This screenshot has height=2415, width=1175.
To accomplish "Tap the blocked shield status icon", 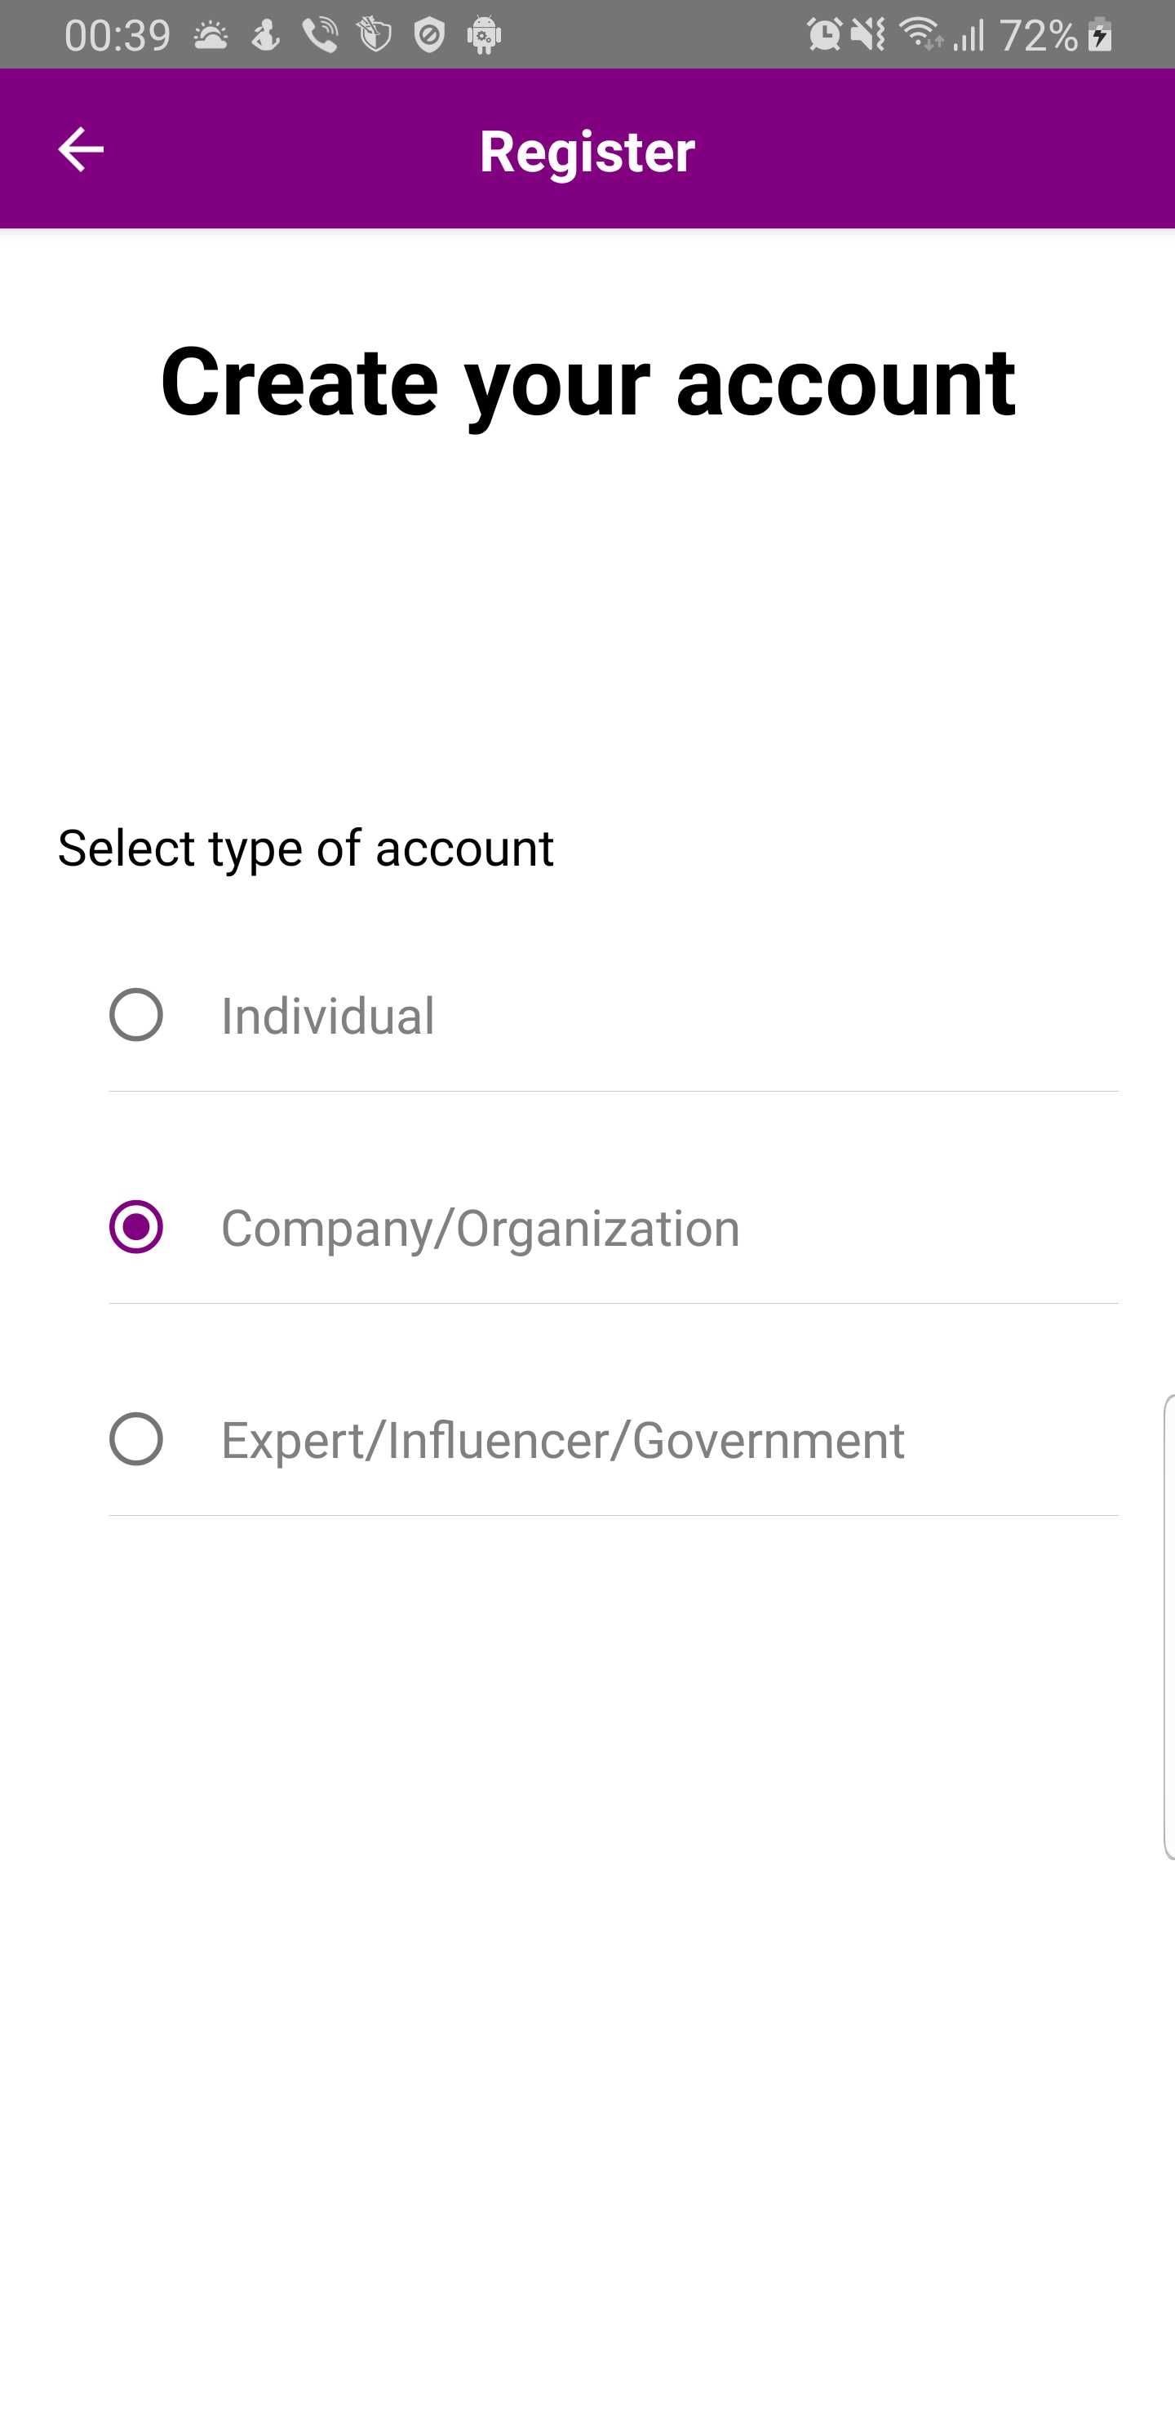I will pos(429,37).
